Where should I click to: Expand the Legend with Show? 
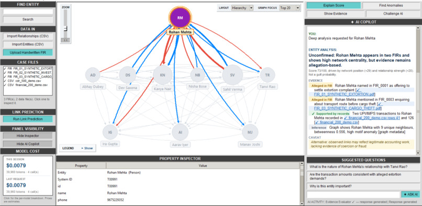[87, 148]
